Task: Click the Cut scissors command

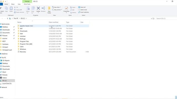Action: click(x=16, y=7)
